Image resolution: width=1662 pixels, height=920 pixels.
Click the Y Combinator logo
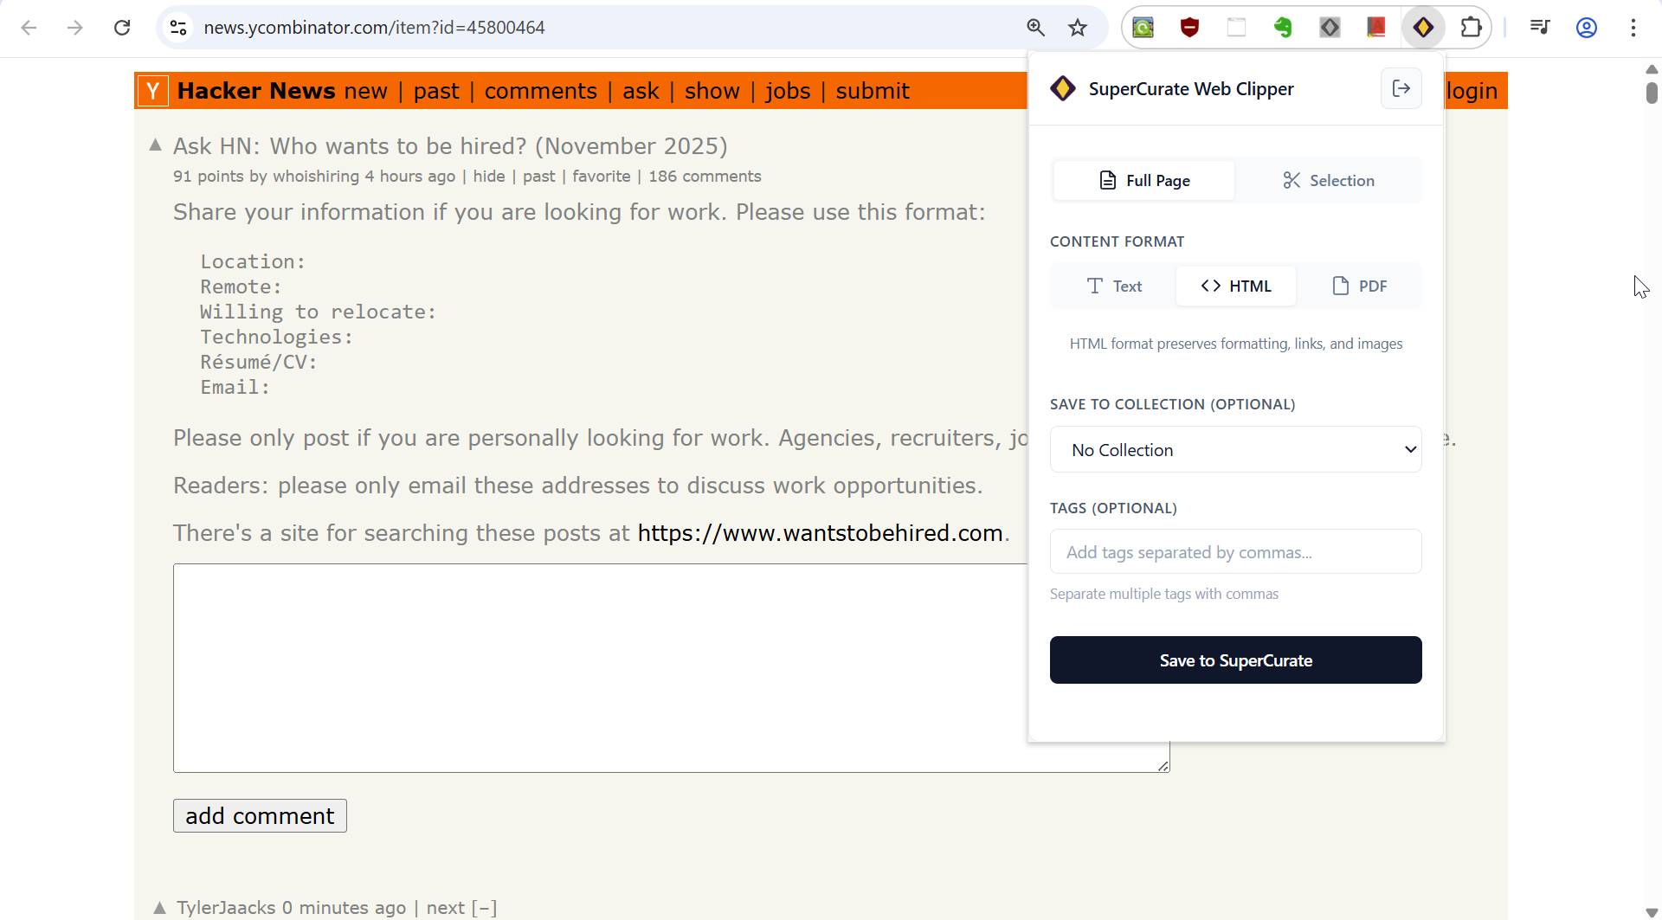pos(153,91)
